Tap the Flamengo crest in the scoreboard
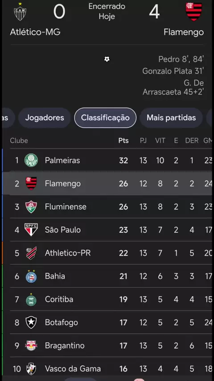The image size is (214, 381). 193,12
